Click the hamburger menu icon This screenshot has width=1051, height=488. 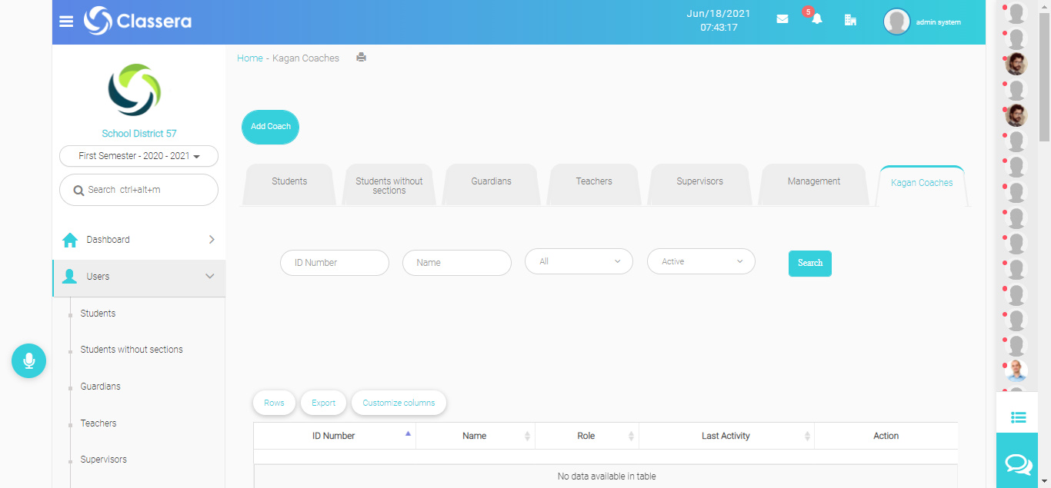66,21
